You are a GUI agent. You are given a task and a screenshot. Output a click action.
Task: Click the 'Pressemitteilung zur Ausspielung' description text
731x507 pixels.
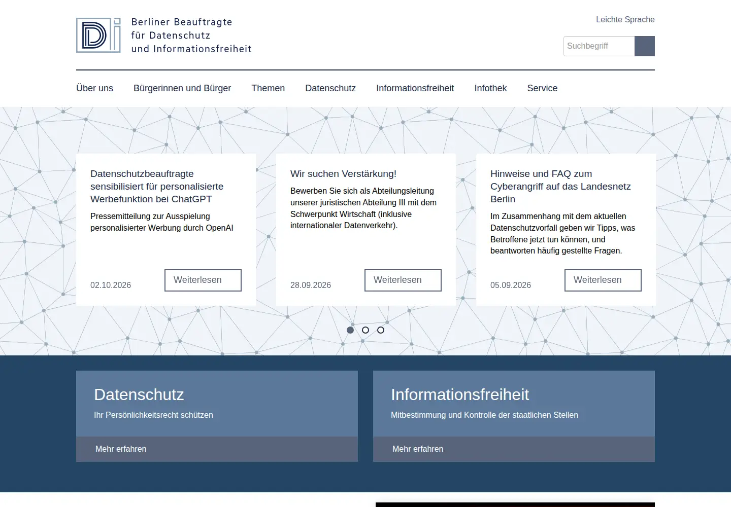162,222
